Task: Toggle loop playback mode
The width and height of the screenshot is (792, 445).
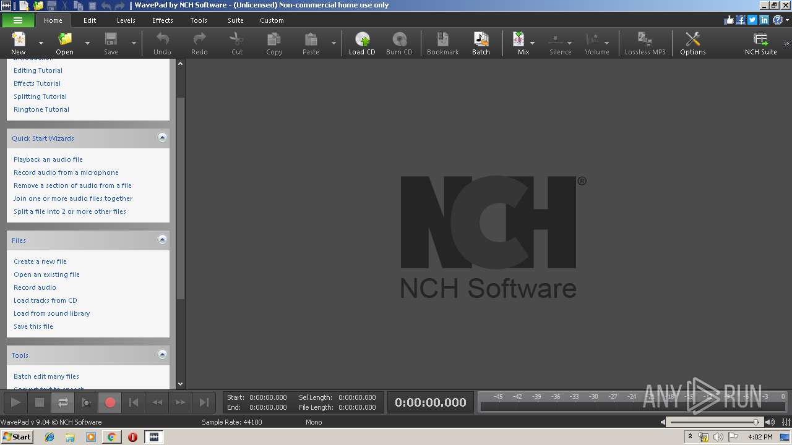Action: click(x=63, y=402)
